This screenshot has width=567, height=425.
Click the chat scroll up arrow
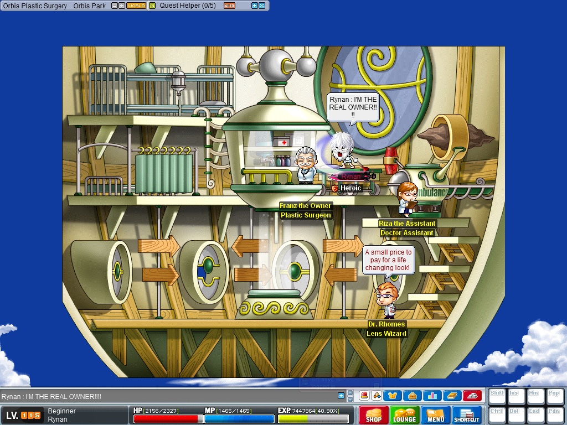(350, 392)
